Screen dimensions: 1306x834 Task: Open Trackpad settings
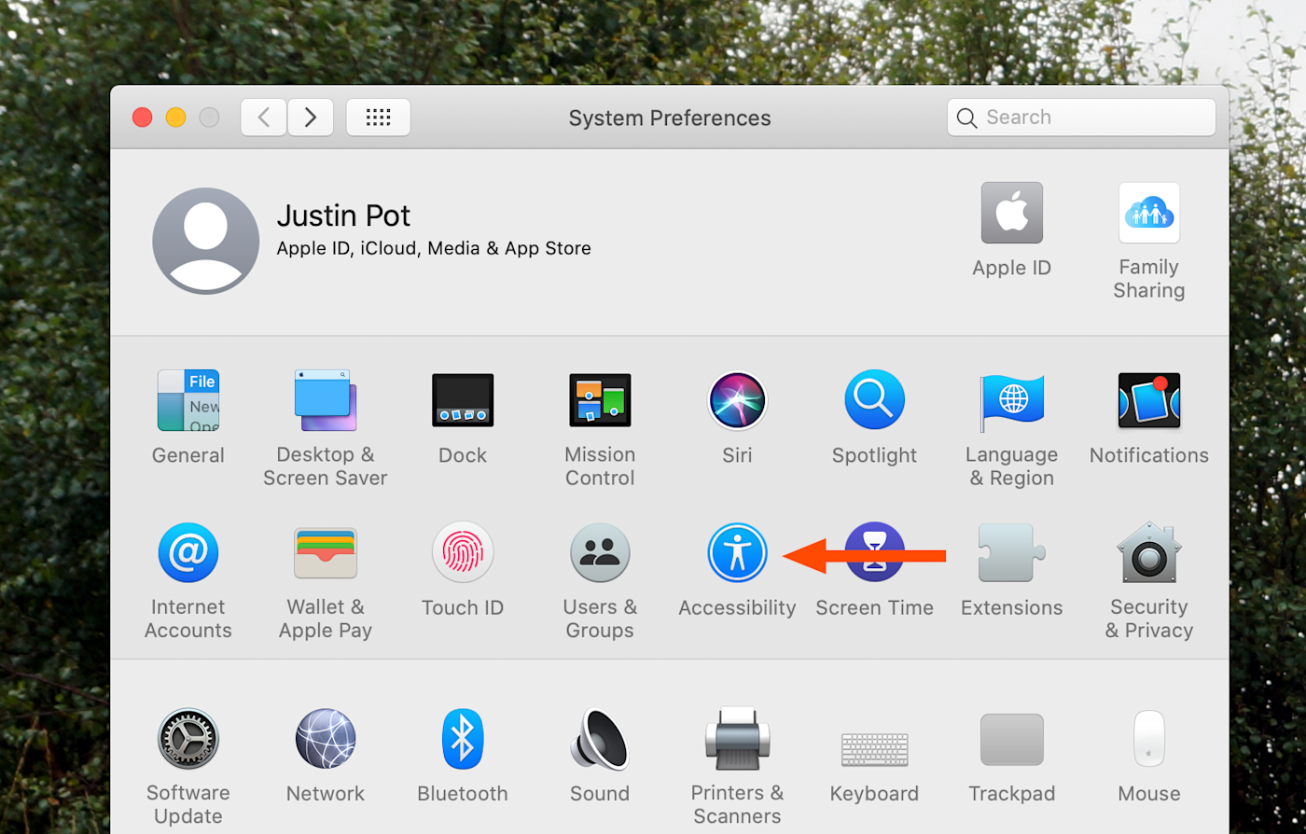[1011, 740]
